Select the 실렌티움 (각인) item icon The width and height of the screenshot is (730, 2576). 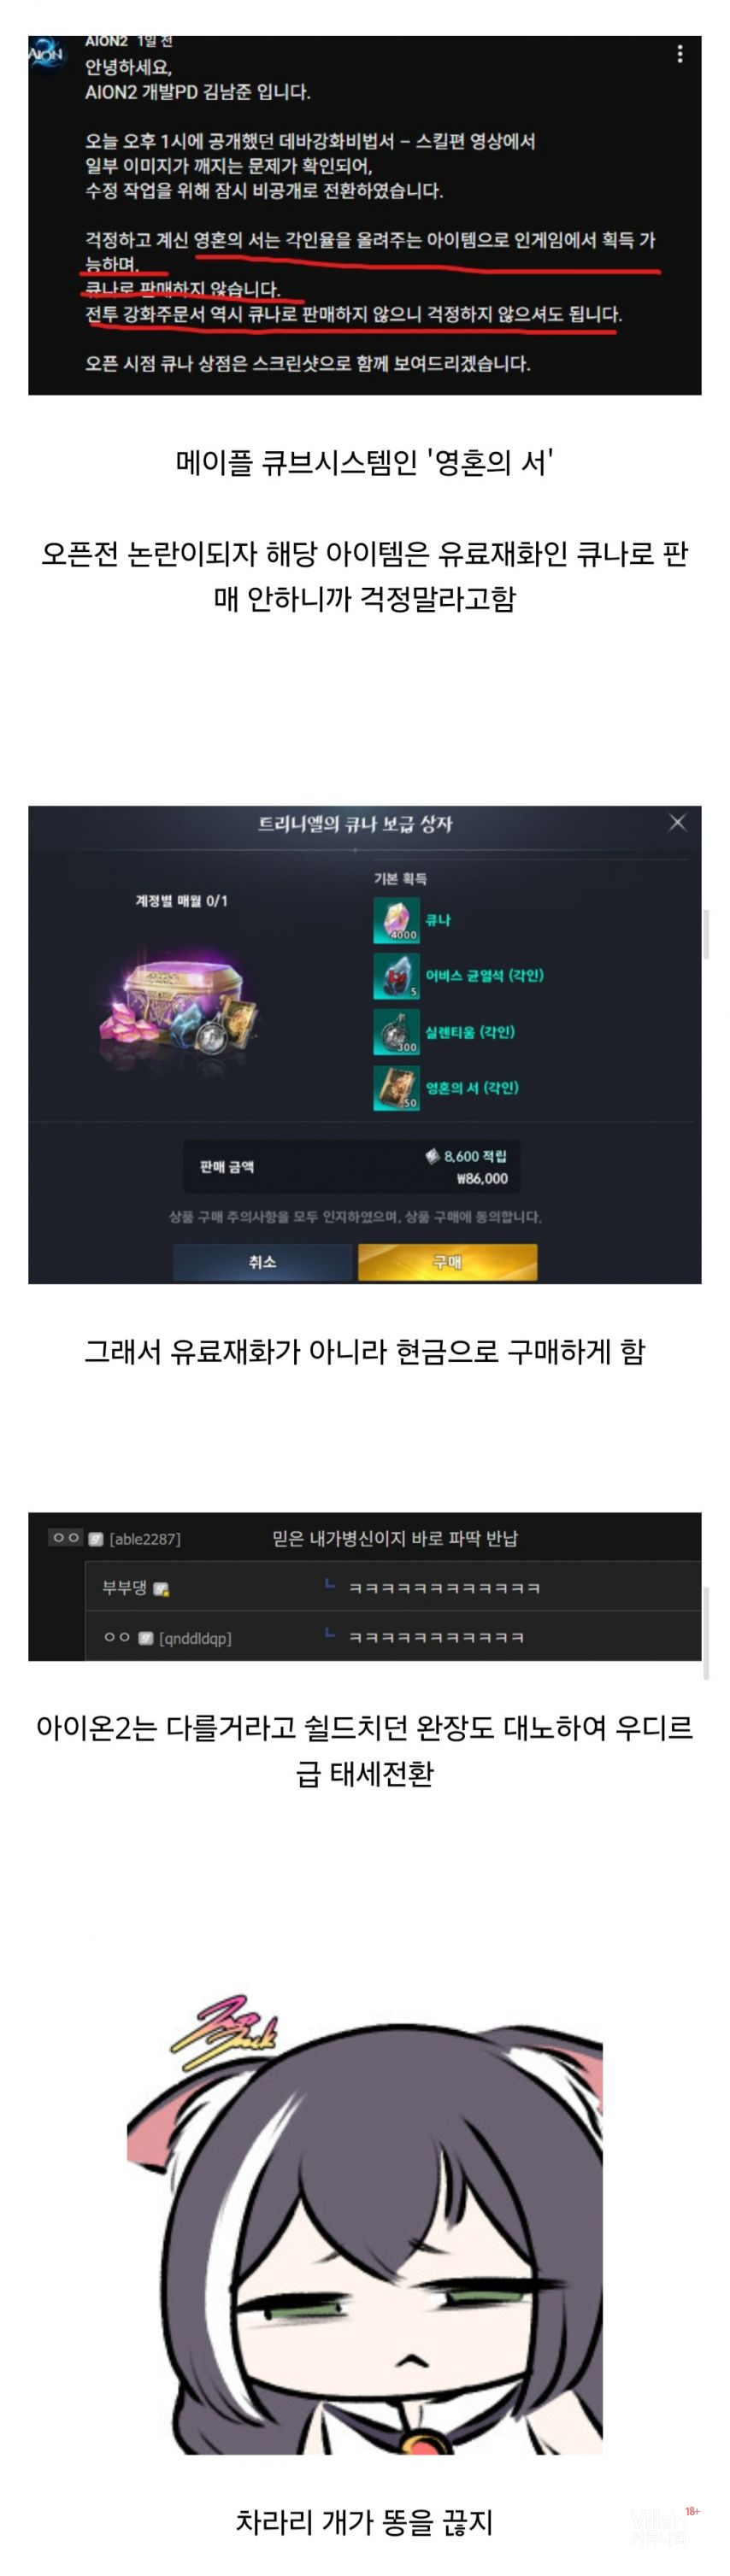397,1031
